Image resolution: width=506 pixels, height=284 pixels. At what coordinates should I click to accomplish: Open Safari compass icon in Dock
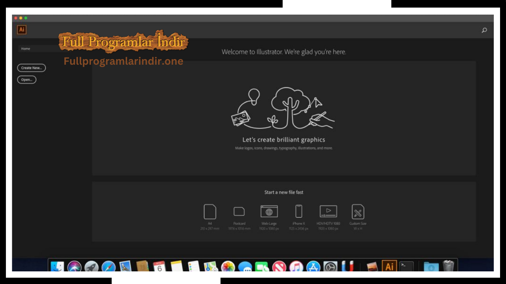coord(108,266)
